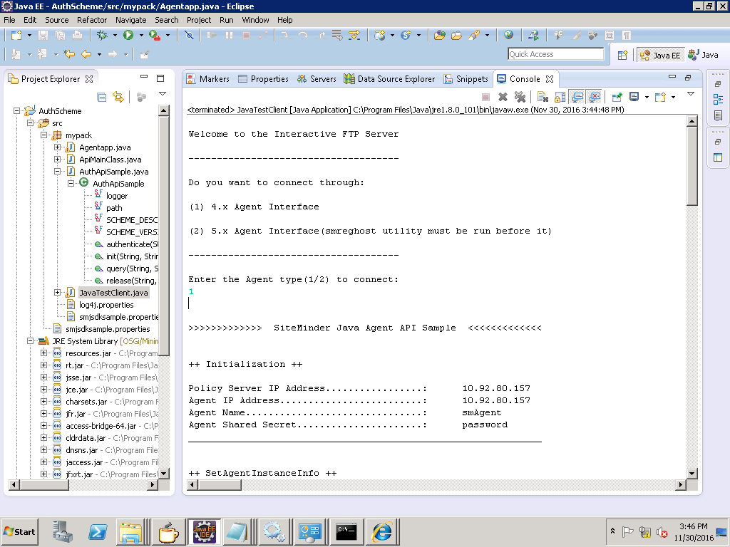Click the Windows Start button
Screen dimensions: 730x547
point(19,531)
